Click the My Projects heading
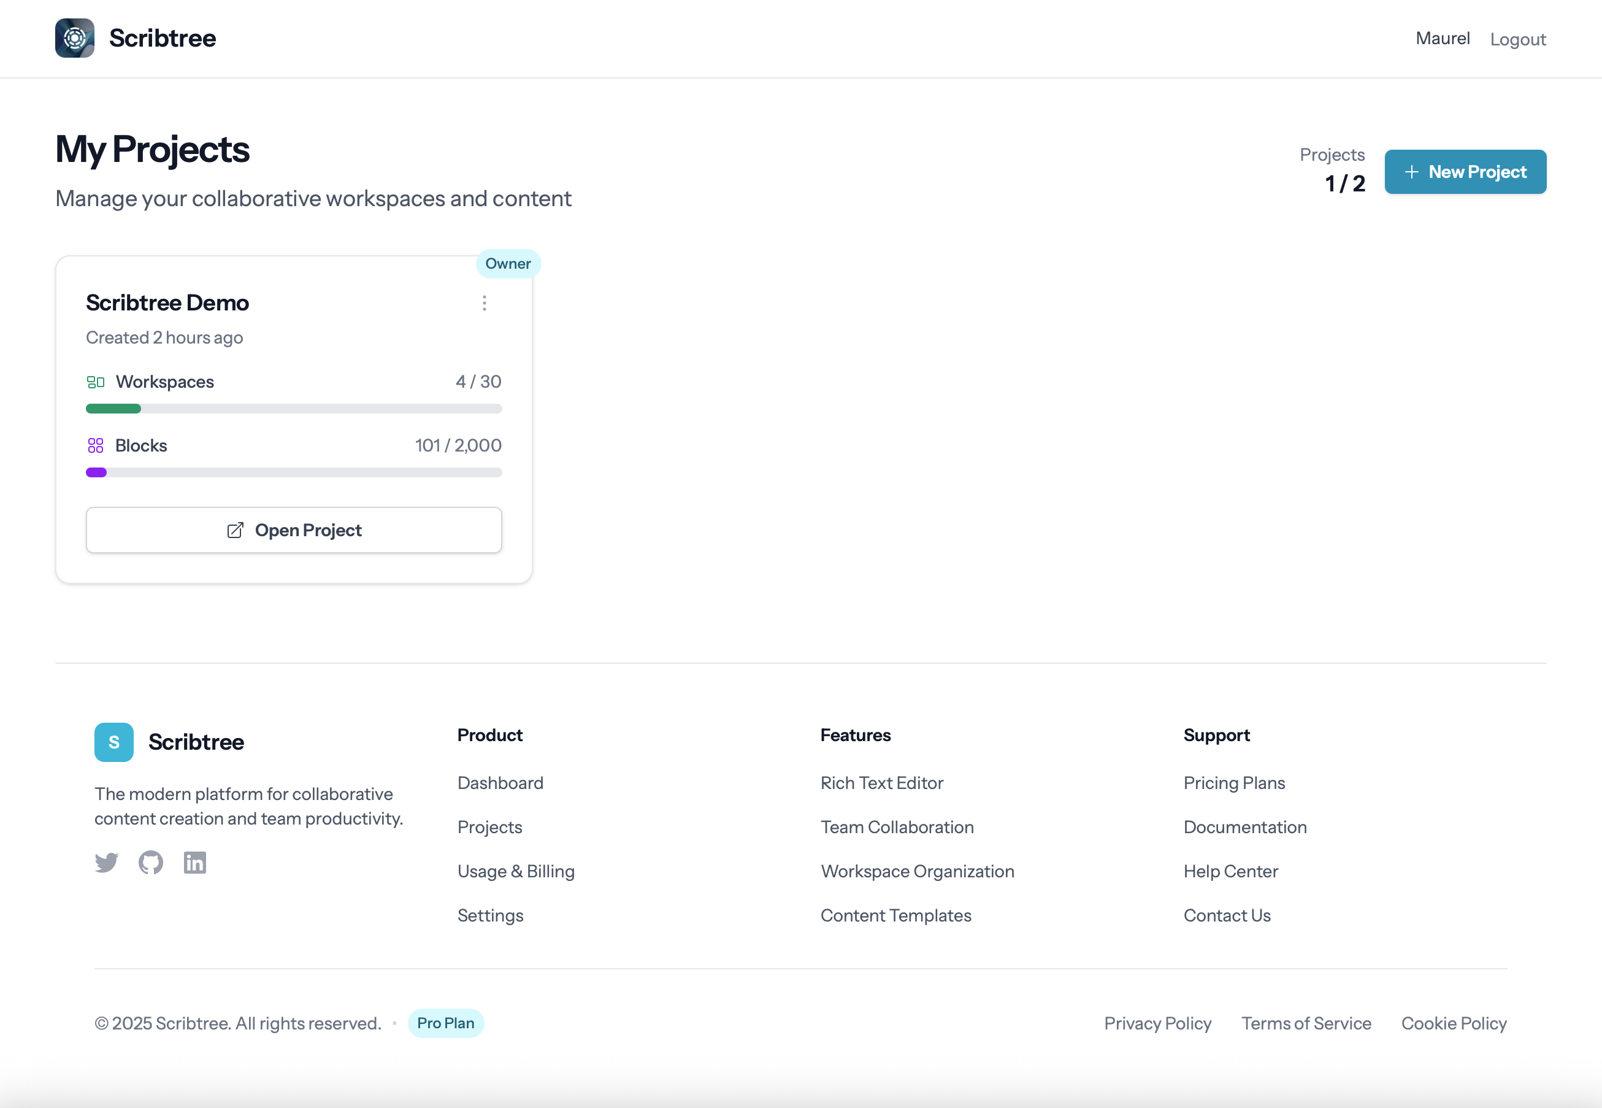 tap(153, 149)
